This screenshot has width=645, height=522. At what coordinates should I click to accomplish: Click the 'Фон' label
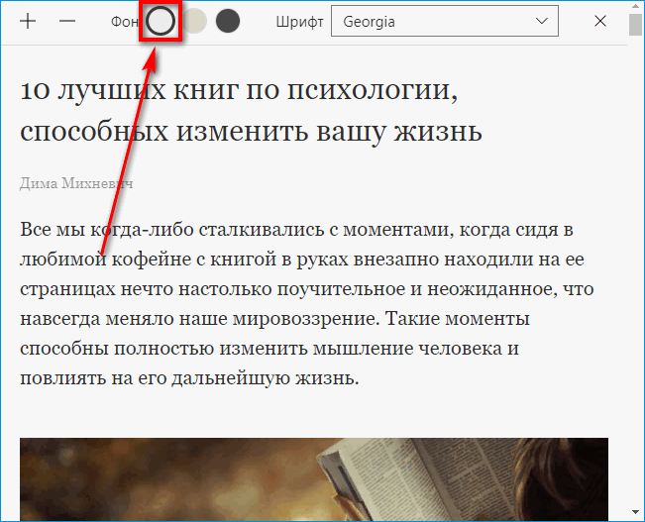[x=124, y=22]
